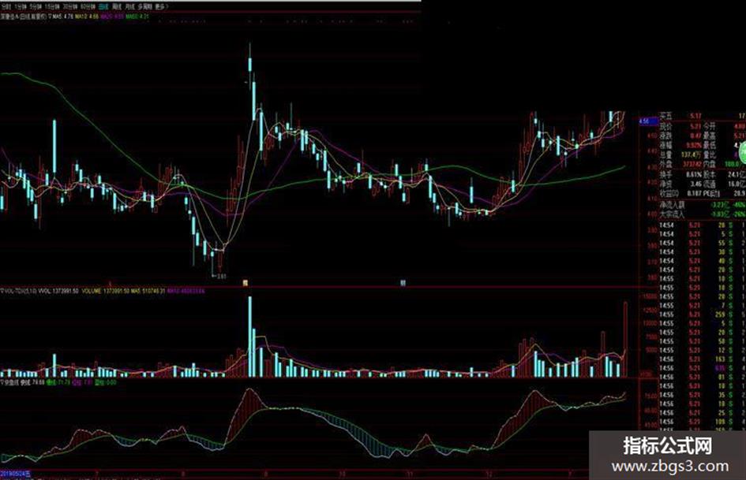Select the 1分钟 period tab
Image resolution: width=746 pixels, height=480 pixels.
[21, 6]
